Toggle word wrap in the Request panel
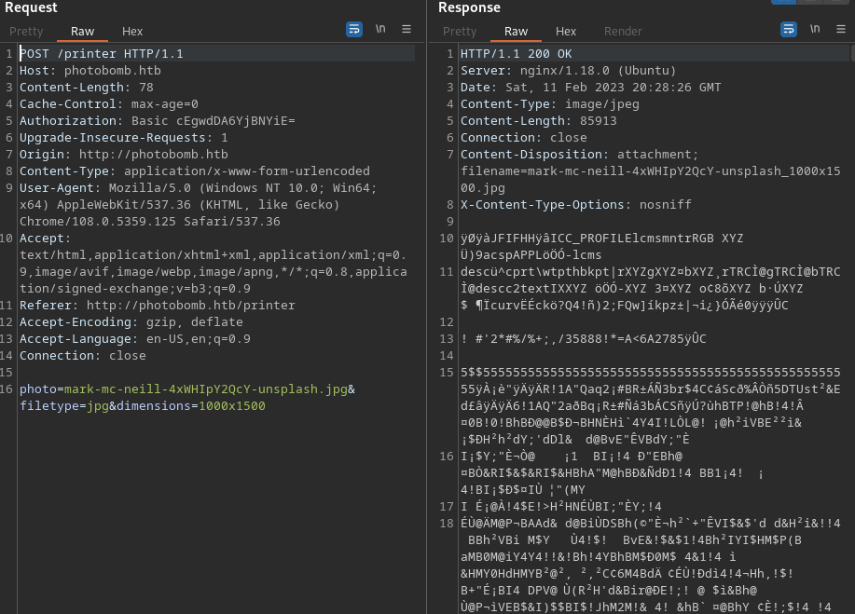This screenshot has width=855, height=614. tap(354, 30)
